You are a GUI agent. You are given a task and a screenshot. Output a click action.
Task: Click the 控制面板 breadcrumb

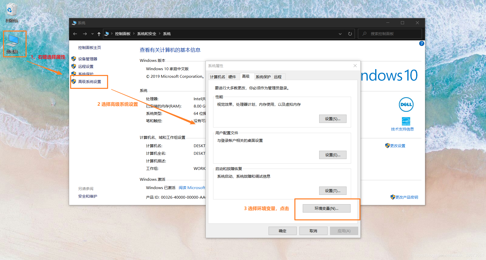(123, 34)
